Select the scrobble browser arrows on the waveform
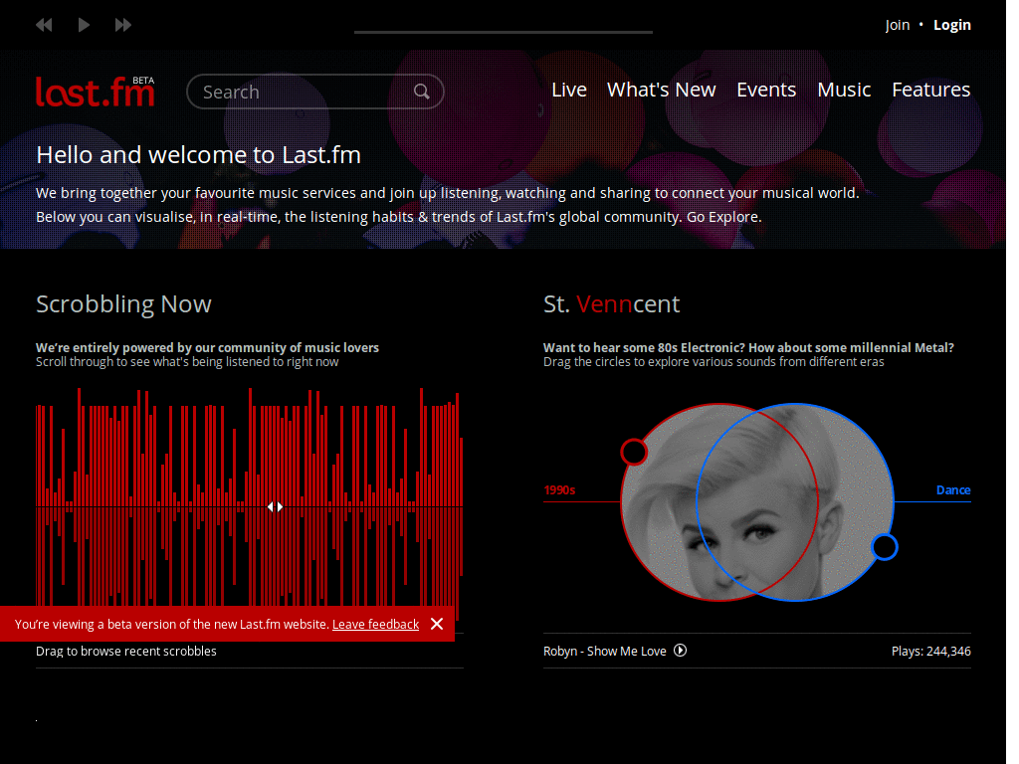 pyautogui.click(x=275, y=506)
